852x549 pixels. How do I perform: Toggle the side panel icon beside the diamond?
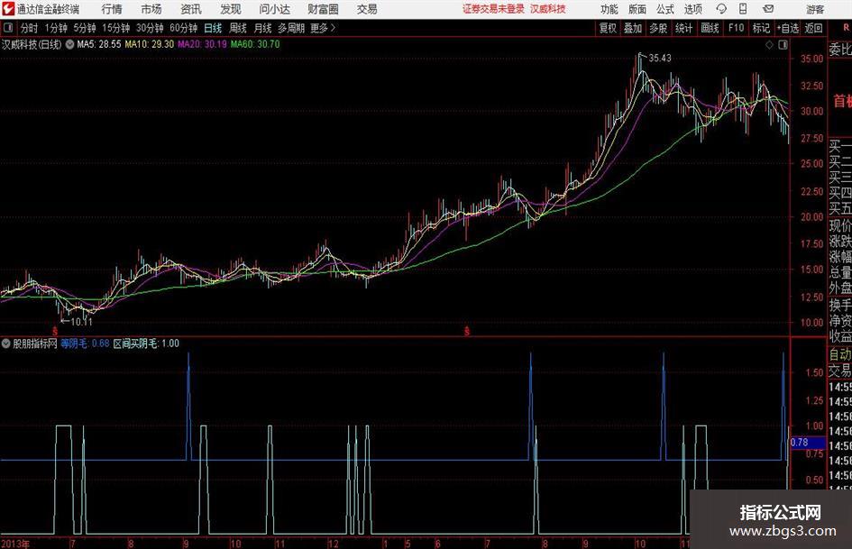pos(783,45)
